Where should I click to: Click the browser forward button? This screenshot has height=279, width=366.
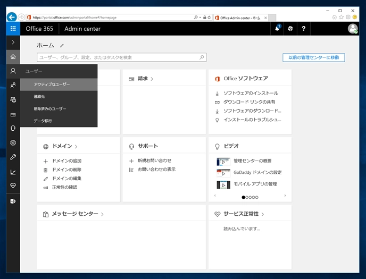pyautogui.click(x=21, y=17)
